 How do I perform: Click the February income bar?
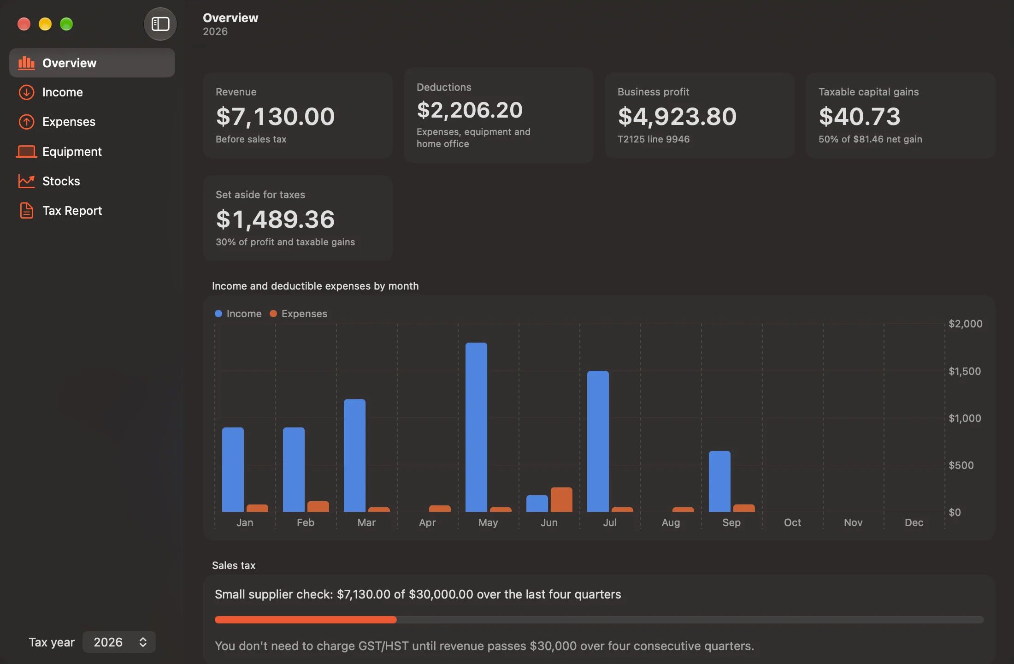[x=294, y=469]
